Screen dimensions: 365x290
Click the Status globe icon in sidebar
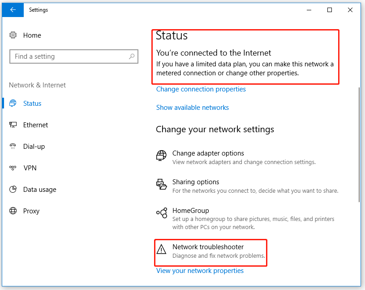[13, 104]
